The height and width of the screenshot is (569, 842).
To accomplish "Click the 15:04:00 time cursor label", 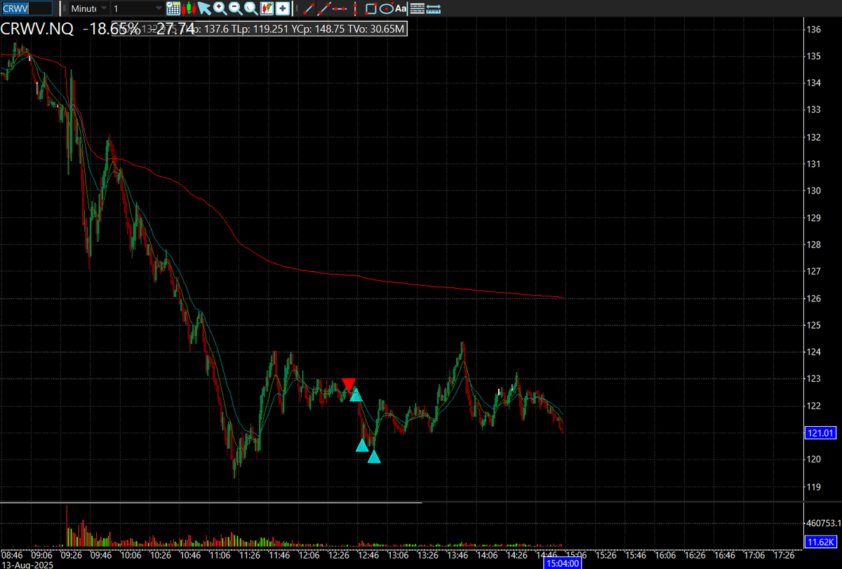I will (563, 563).
